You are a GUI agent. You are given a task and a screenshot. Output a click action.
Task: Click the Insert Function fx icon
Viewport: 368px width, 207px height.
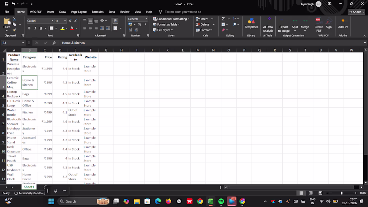click(x=54, y=43)
